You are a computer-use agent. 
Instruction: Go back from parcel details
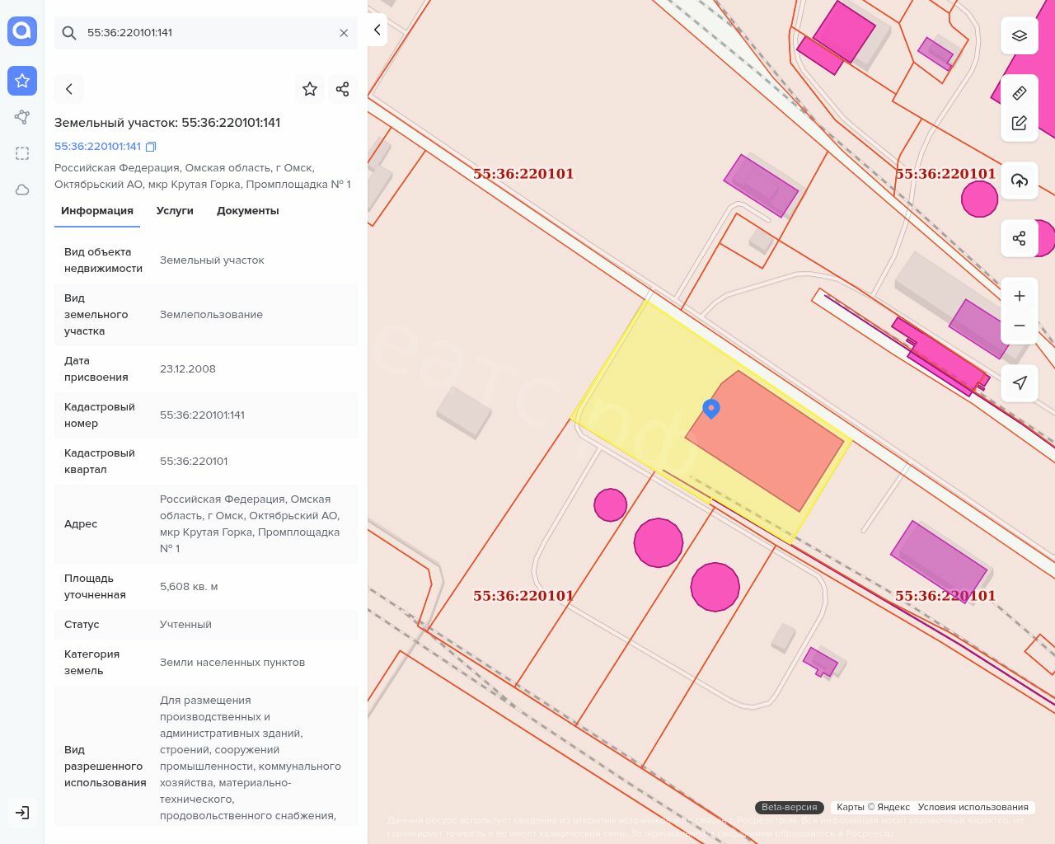(69, 89)
